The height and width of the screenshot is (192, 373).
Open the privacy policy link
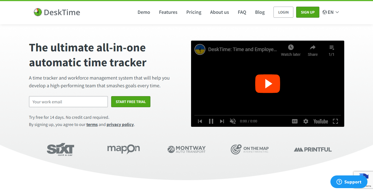pos(120,125)
